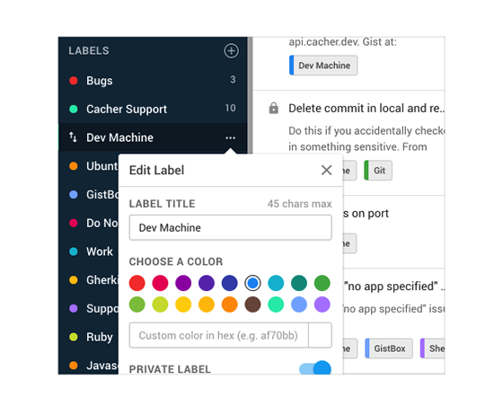
Task: Click the custom hex color input field
Action: [218, 335]
